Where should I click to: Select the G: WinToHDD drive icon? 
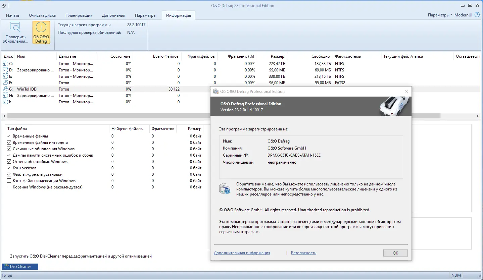click(6, 89)
